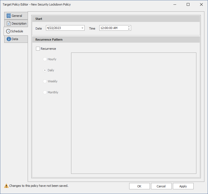Select the Hourly recurrence option
This screenshot has width=208, height=194.
click(x=45, y=59)
